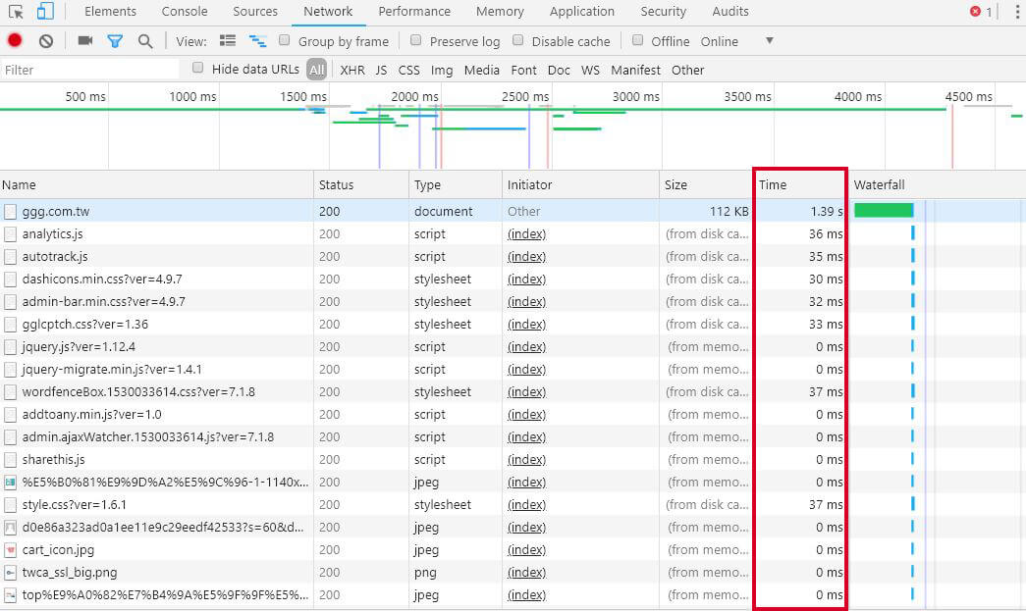
Task: Click the thumbnail icon of the d0e86a323ad0 jpeg row
Action: pos(10,528)
